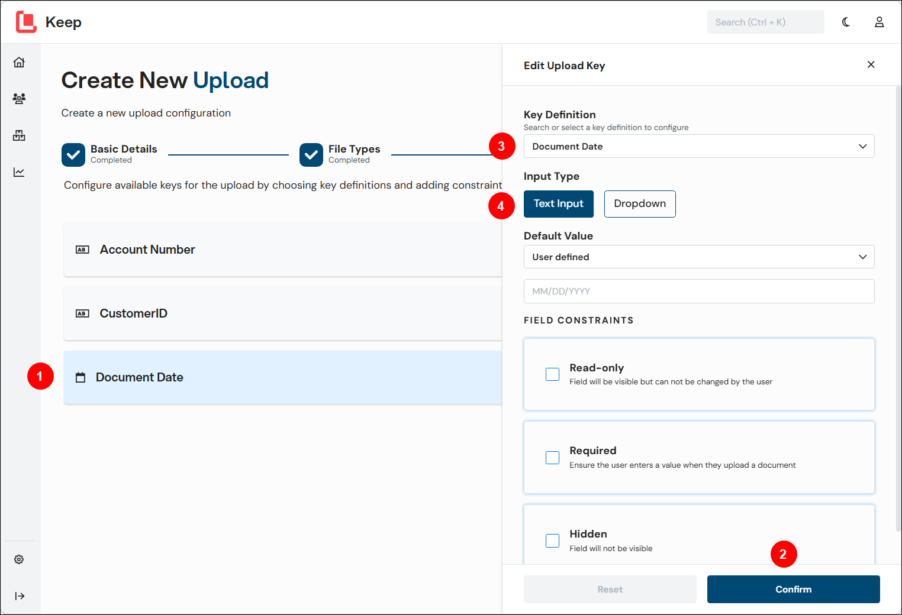Open the organization boxes sidebar icon
The image size is (902, 615).
(19, 135)
